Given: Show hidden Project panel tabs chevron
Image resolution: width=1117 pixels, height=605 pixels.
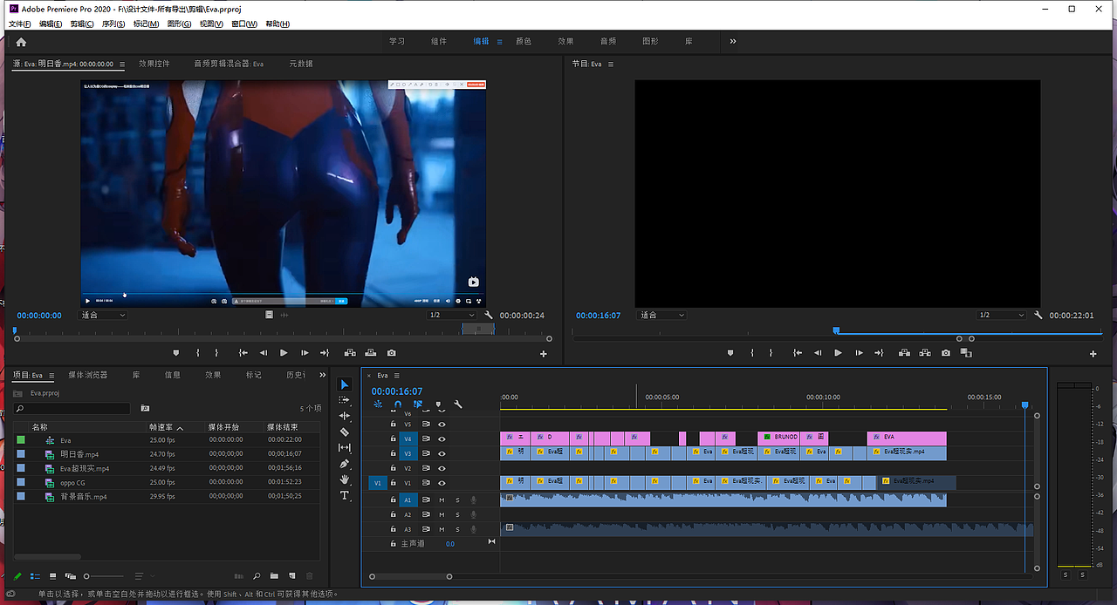Looking at the screenshot, I should 322,375.
